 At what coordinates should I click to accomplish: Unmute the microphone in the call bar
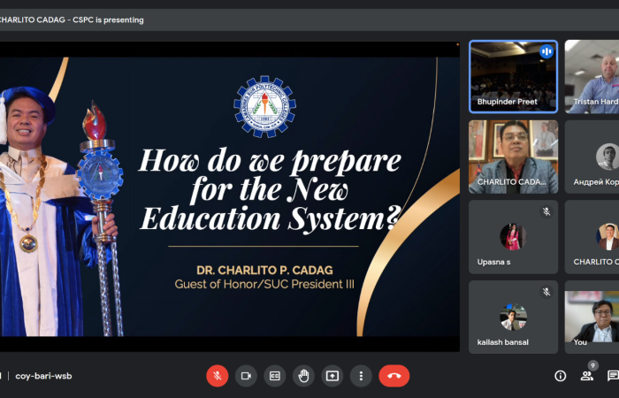218,376
